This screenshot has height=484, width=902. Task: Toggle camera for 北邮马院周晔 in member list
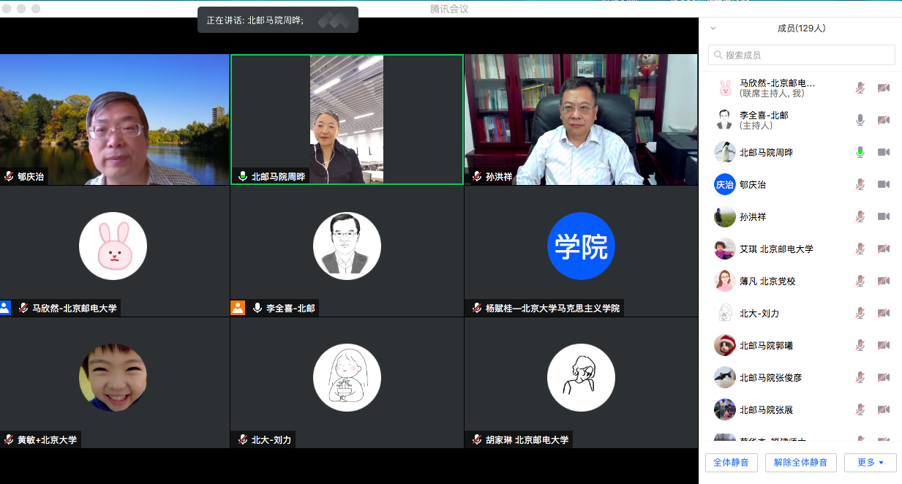[884, 152]
